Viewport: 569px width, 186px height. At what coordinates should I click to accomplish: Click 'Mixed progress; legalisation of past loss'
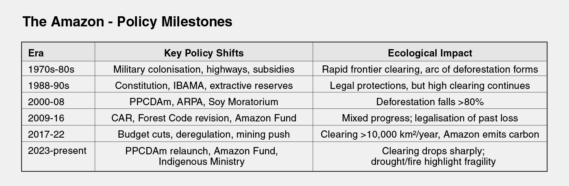pos(430,118)
